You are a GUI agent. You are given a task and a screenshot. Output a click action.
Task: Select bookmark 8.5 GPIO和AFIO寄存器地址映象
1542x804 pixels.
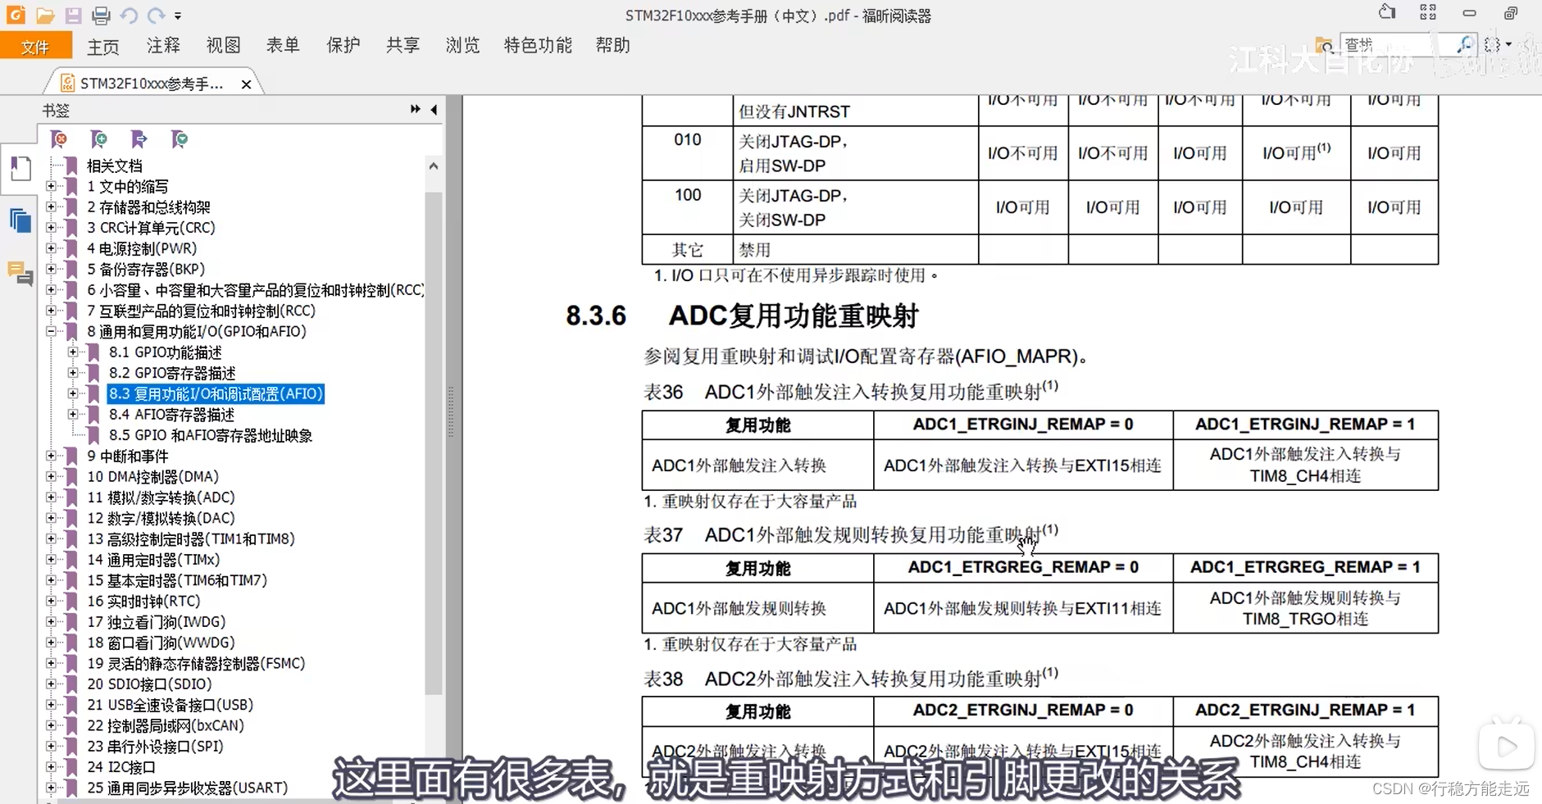(210, 435)
